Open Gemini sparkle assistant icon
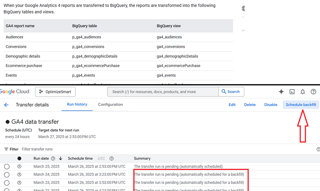320x191 pixels. pyautogui.click(x=281, y=92)
